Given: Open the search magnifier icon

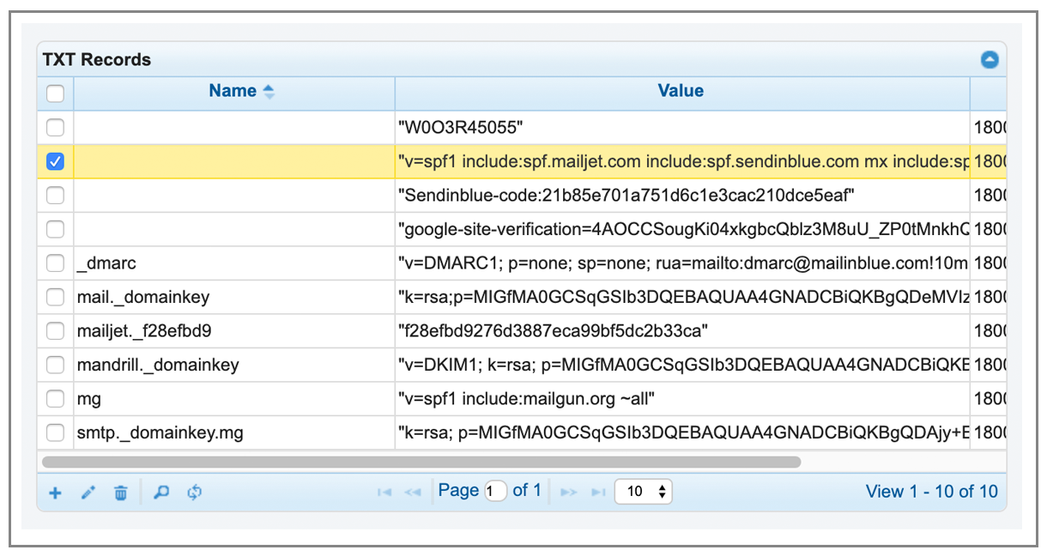Looking at the screenshot, I should click(160, 493).
